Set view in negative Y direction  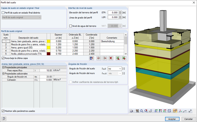pyautogui.click(x=160, y=111)
